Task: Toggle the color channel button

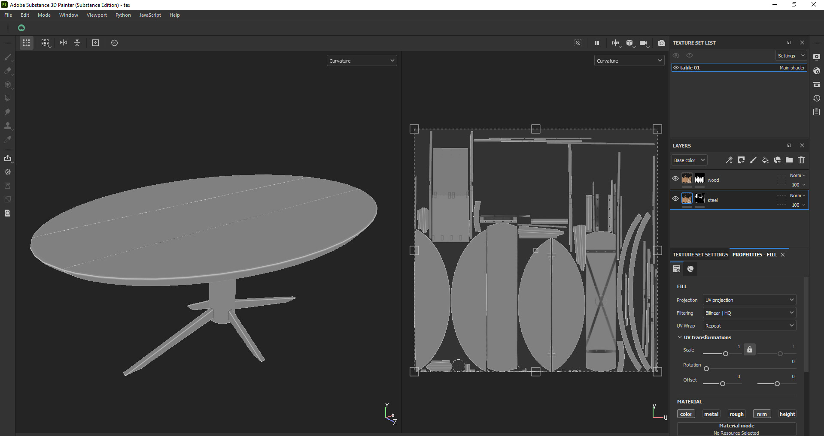Action: pyautogui.click(x=686, y=414)
